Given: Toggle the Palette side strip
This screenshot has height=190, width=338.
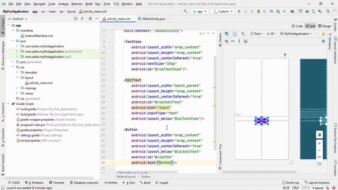Looking at the screenshot, I should [x=220, y=39].
